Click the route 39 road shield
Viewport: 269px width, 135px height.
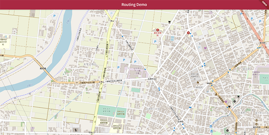[77, 83]
